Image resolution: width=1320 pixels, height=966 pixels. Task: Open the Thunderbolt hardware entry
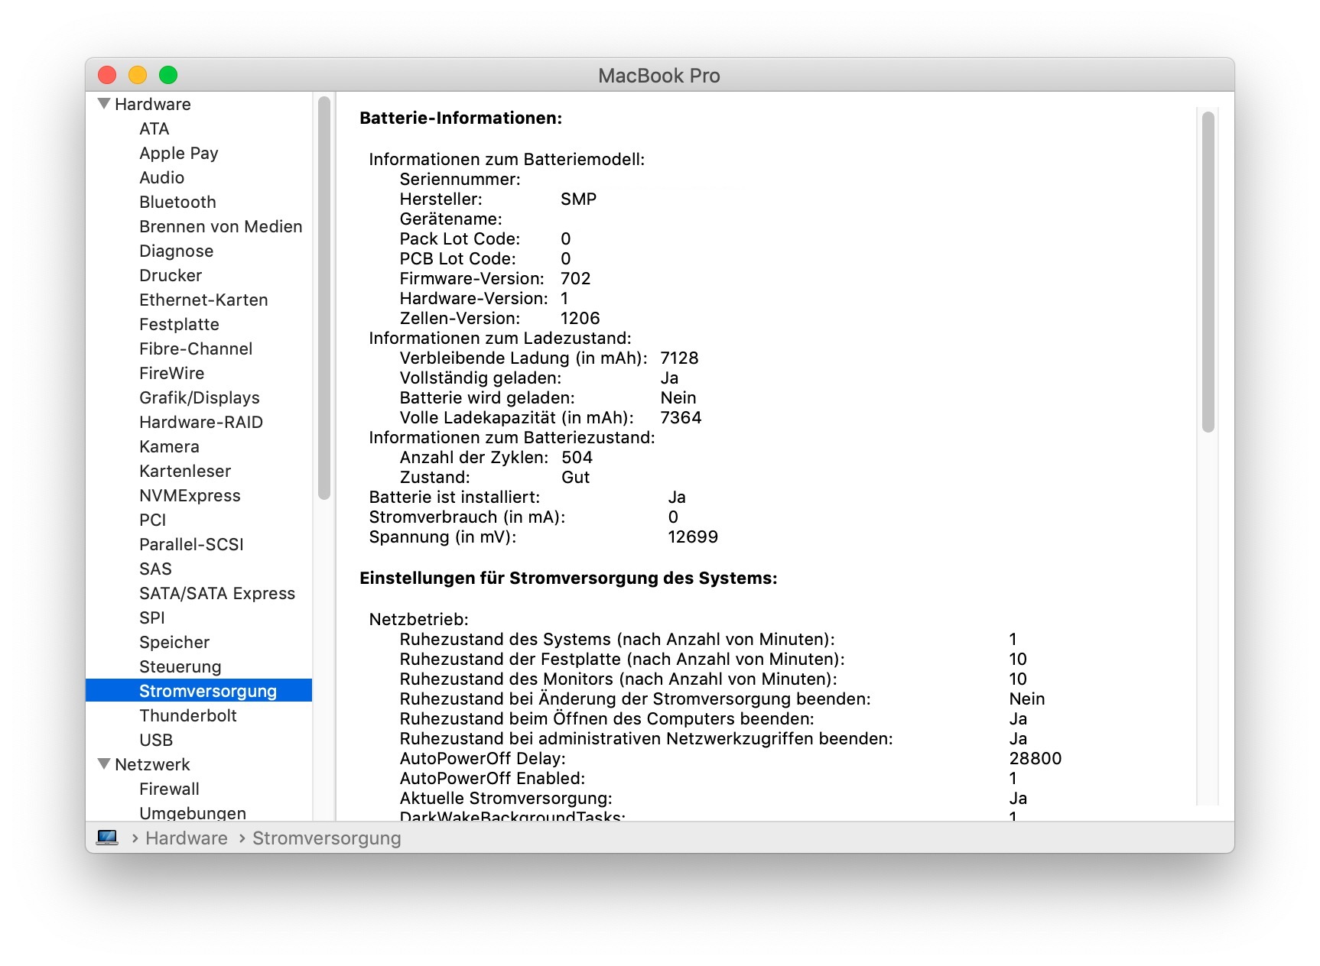click(187, 715)
